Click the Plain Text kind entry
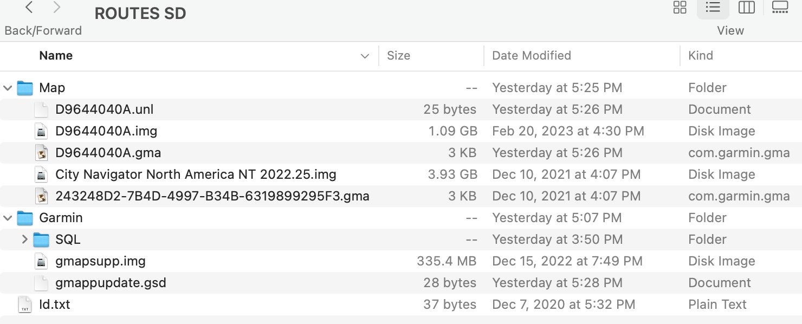This screenshot has width=802, height=324. click(717, 304)
